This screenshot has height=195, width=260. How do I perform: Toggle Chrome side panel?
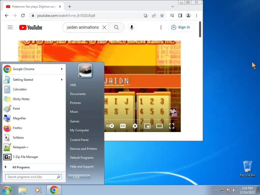point(180,15)
